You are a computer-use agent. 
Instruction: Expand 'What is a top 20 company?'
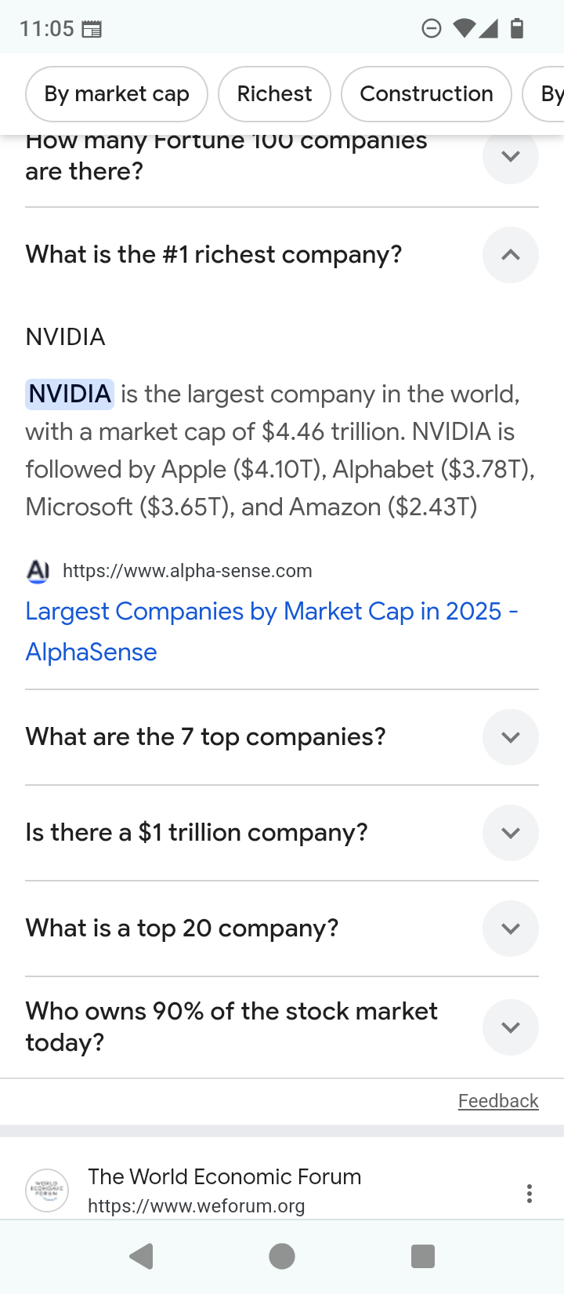pyautogui.click(x=510, y=929)
